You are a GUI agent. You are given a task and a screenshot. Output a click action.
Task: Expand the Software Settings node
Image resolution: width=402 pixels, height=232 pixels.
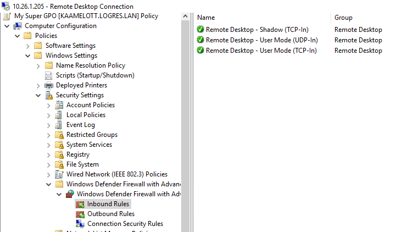(x=27, y=46)
